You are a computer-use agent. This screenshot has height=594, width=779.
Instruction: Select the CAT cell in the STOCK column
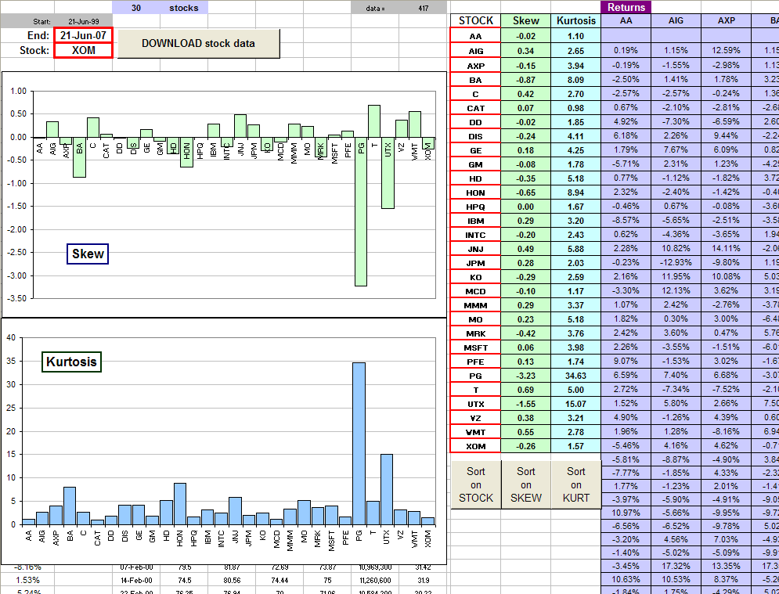475,108
